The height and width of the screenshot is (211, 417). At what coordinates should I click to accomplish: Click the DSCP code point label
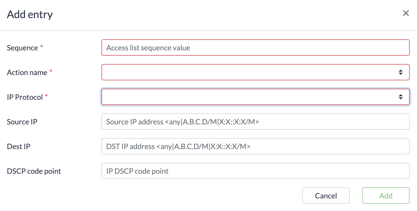click(x=34, y=171)
